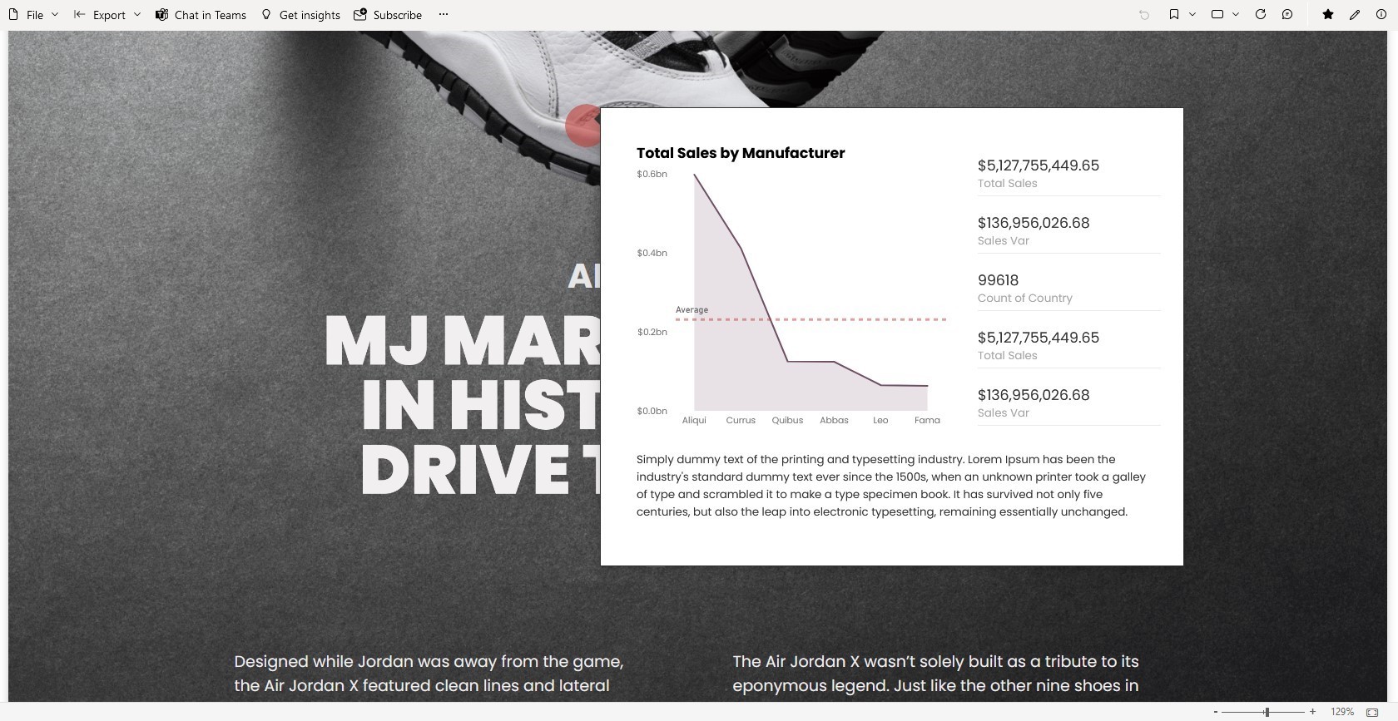Click the Average reference line label
Screen dimensions: 1398x721
pos(692,310)
